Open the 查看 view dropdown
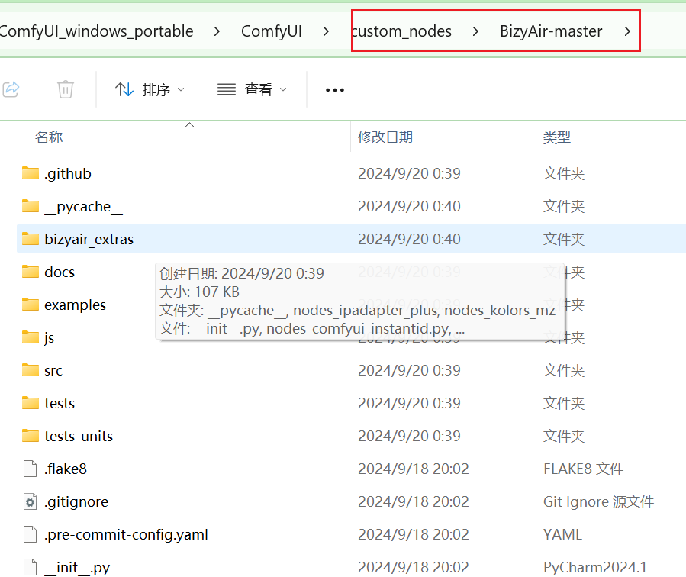This screenshot has height=577, width=686. pyautogui.click(x=252, y=89)
